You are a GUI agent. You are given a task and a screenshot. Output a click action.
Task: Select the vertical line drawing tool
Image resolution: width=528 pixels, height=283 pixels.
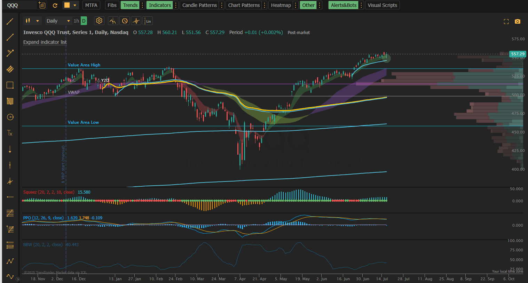(x=10, y=165)
